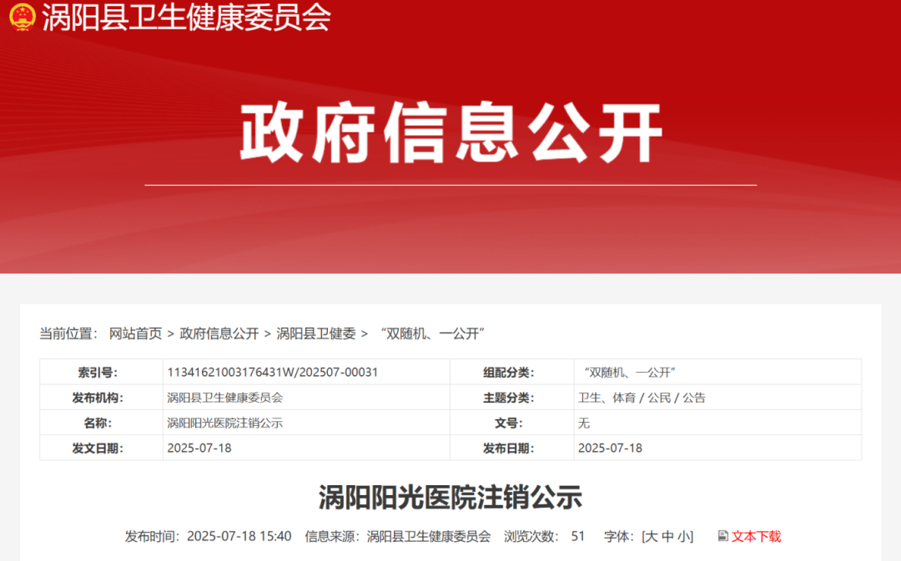Click the 涡阳县卫生健康委员会 site title
901x561 pixels.
tap(186, 18)
